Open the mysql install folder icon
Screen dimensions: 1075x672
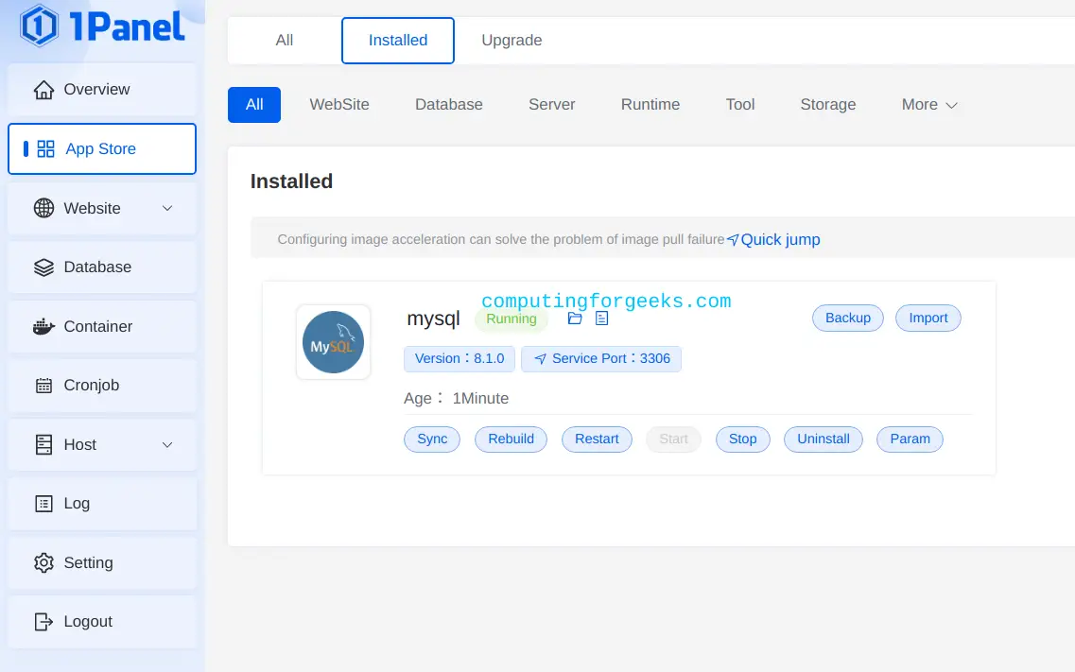pyautogui.click(x=575, y=319)
